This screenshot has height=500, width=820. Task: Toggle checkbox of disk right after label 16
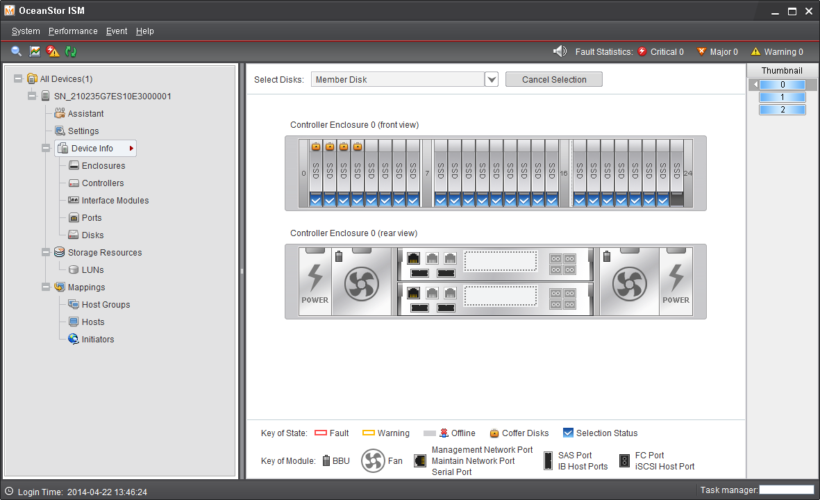click(580, 200)
